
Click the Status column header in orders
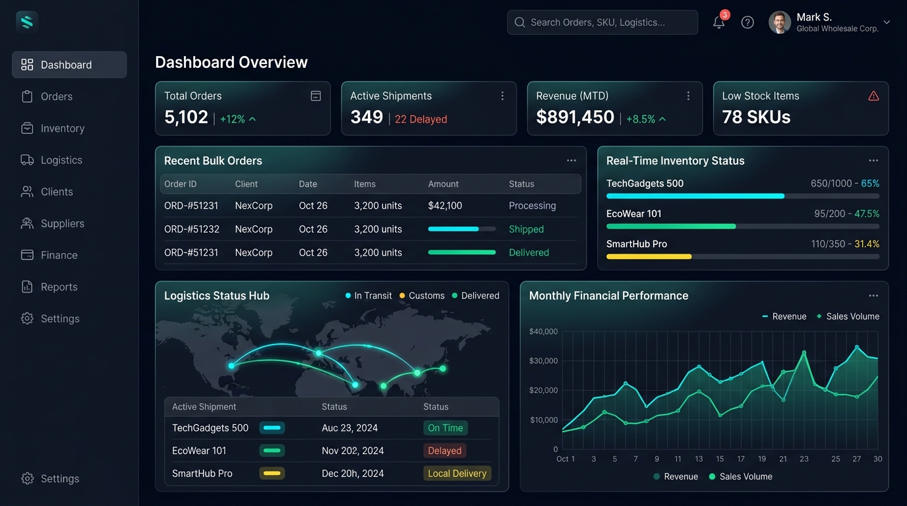point(521,184)
